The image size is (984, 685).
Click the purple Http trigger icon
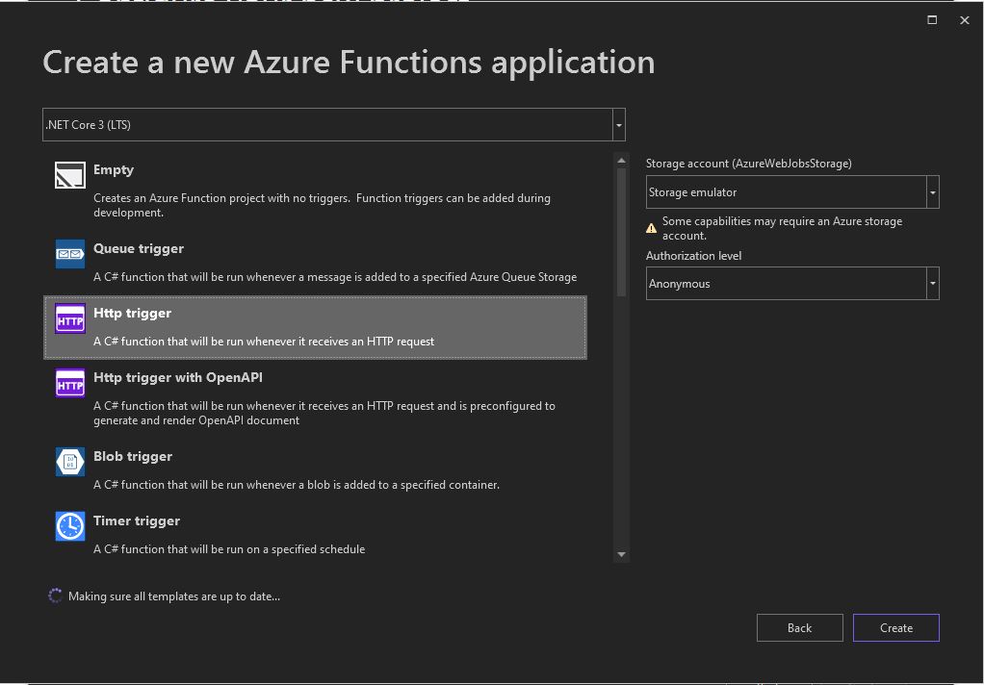[70, 318]
